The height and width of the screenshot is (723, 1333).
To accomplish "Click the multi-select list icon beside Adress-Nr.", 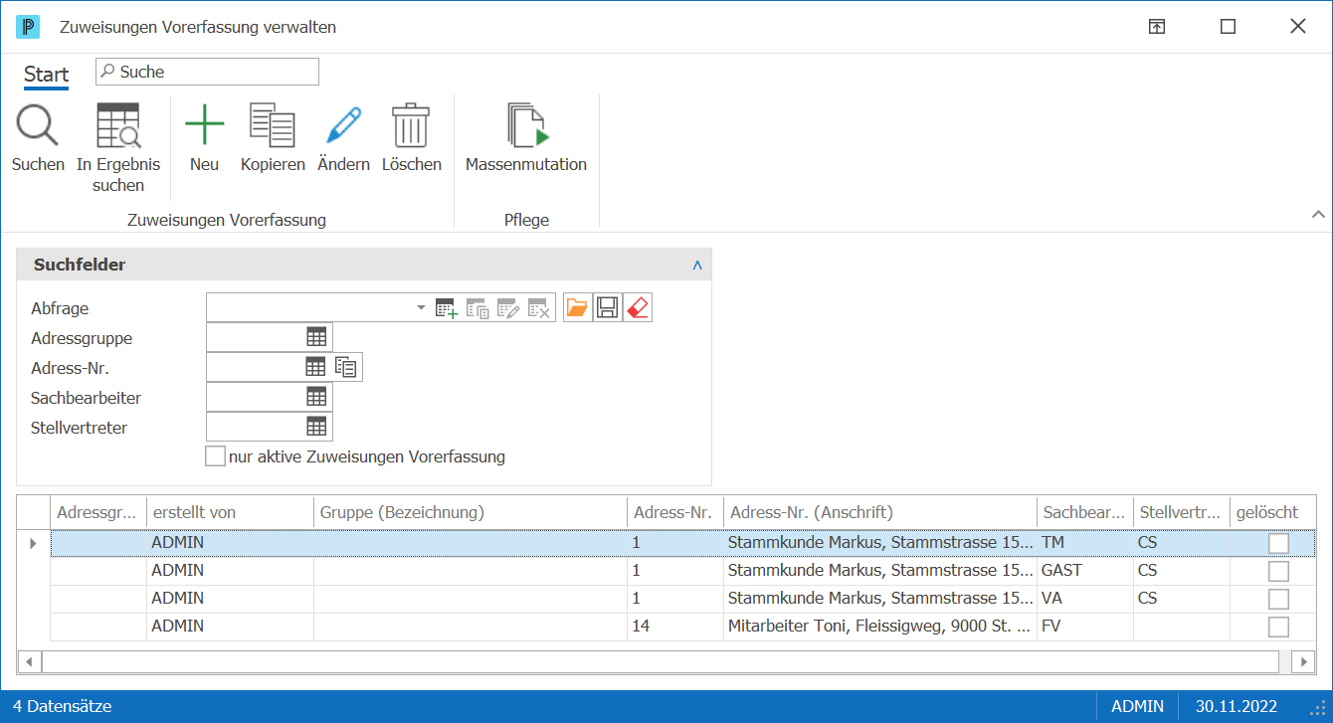I will 346,367.
